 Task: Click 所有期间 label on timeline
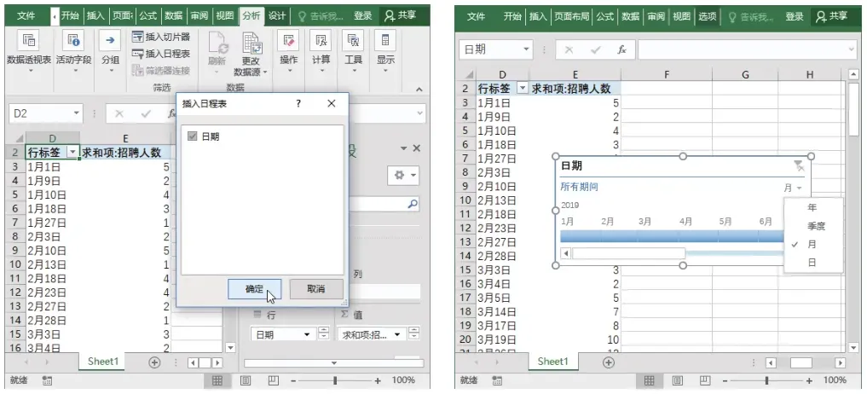(579, 187)
